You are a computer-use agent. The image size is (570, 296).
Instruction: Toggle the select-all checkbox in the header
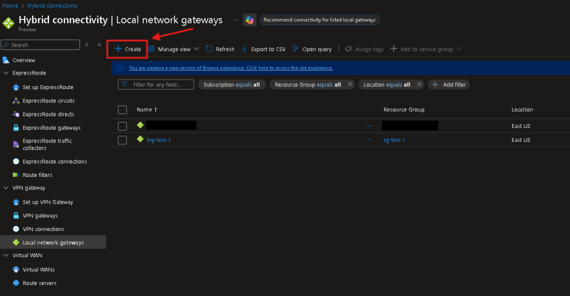pyautogui.click(x=122, y=110)
